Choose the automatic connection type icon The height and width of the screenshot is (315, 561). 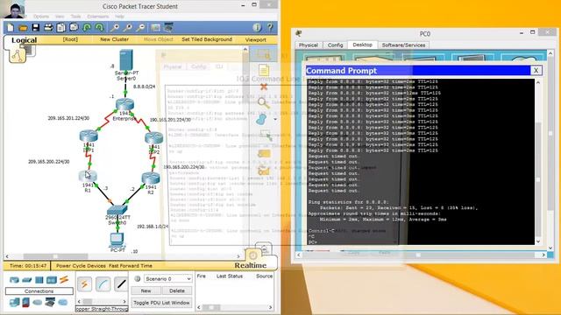click(84, 284)
